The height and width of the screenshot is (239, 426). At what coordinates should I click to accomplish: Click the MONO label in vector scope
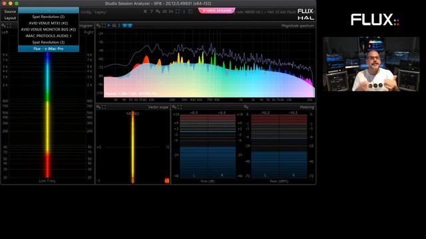[133, 114]
